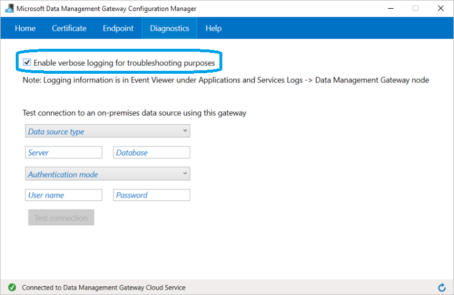The height and width of the screenshot is (295, 454).
Task: Expand the Data source type dropdown
Action: [x=108, y=131]
